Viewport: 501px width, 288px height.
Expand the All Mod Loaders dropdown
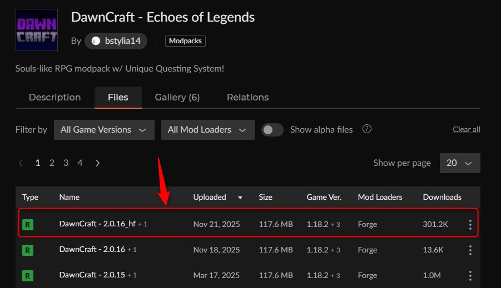[x=208, y=130]
